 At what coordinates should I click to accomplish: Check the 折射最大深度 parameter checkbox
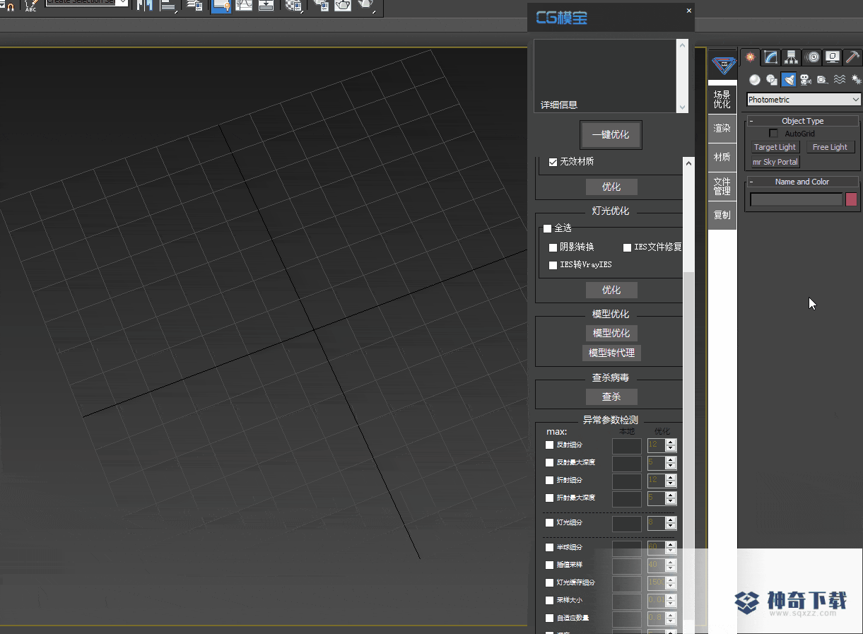[x=550, y=498]
